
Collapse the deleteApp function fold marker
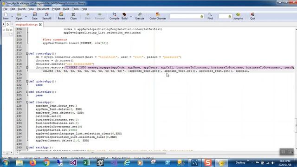pos(27,92)
